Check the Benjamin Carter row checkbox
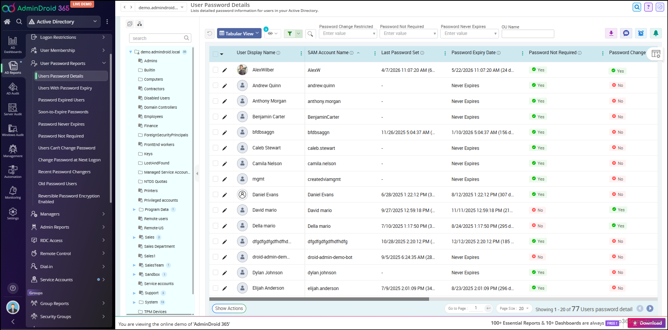This screenshot has width=668, height=330. coord(215,117)
